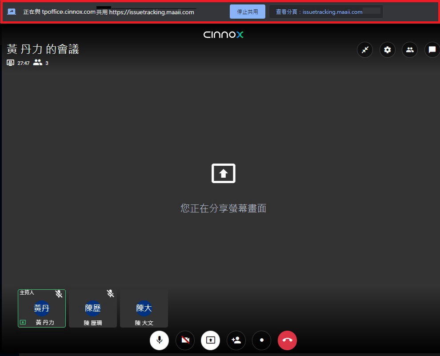Mute the microphone in call controls

[x=159, y=340]
